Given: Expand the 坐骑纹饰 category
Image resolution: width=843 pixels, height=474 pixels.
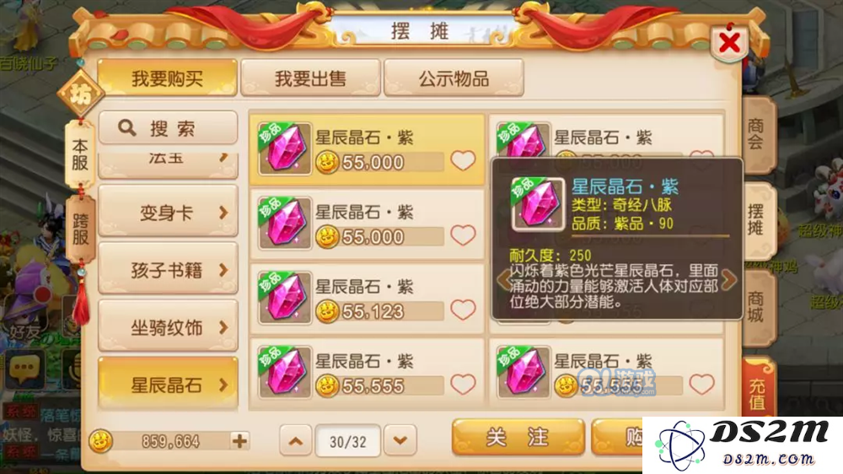Looking at the screenshot, I should [x=169, y=327].
